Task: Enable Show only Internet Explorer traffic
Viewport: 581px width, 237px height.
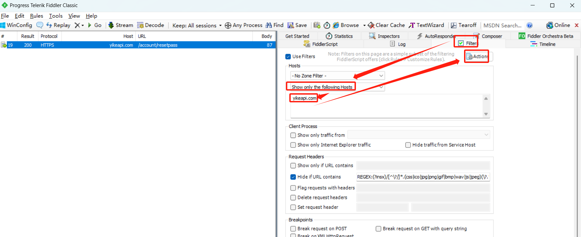Action: pos(293,145)
